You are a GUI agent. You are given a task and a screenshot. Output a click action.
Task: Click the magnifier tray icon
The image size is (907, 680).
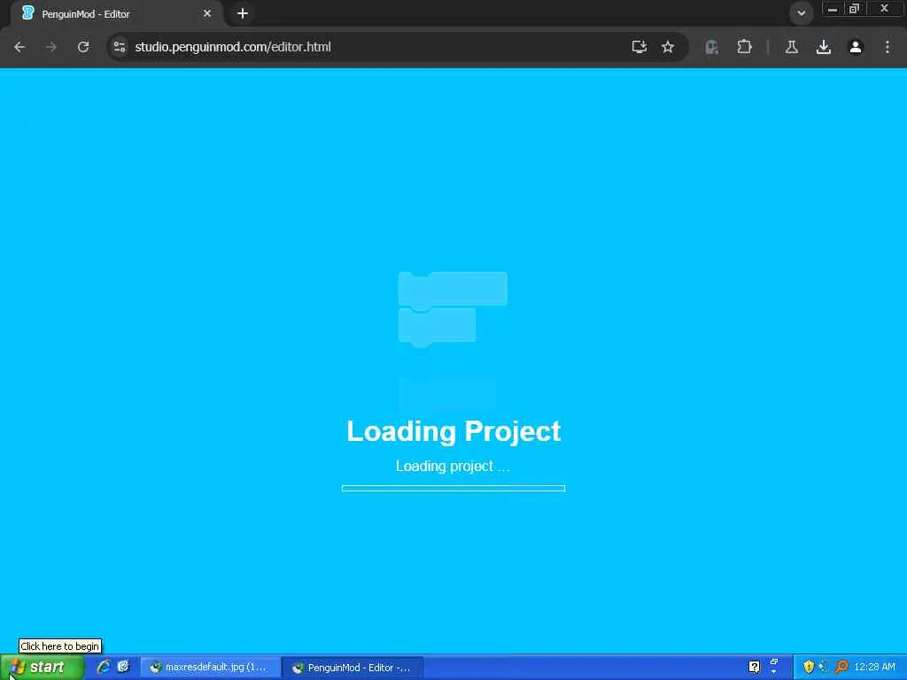[841, 668]
